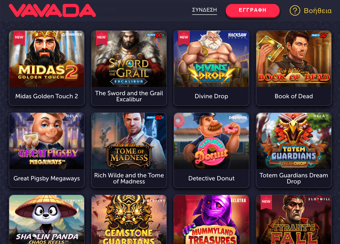Click the VAVADA logo

(52, 11)
